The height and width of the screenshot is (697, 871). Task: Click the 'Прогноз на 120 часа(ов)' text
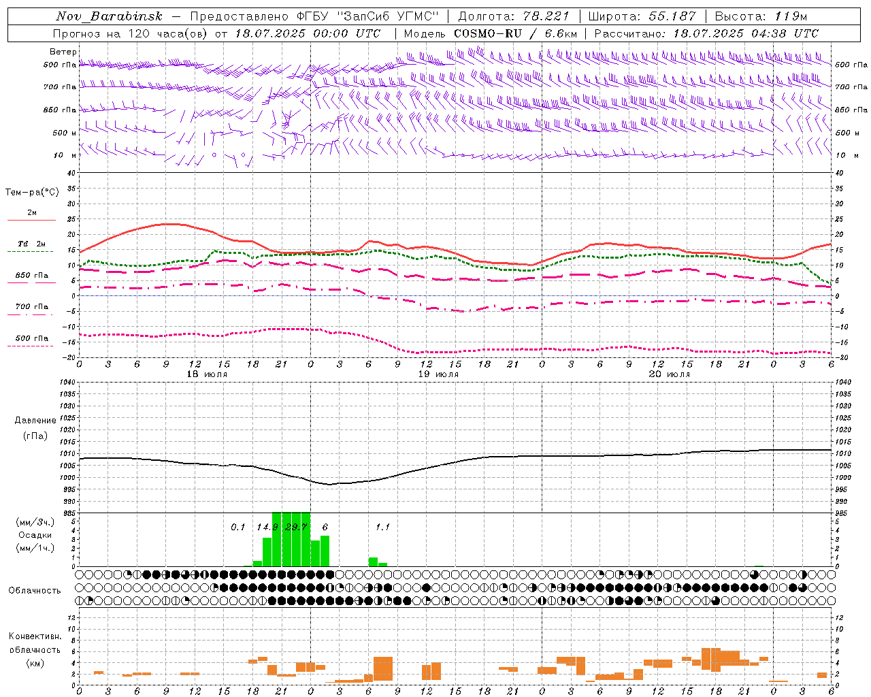tap(131, 33)
